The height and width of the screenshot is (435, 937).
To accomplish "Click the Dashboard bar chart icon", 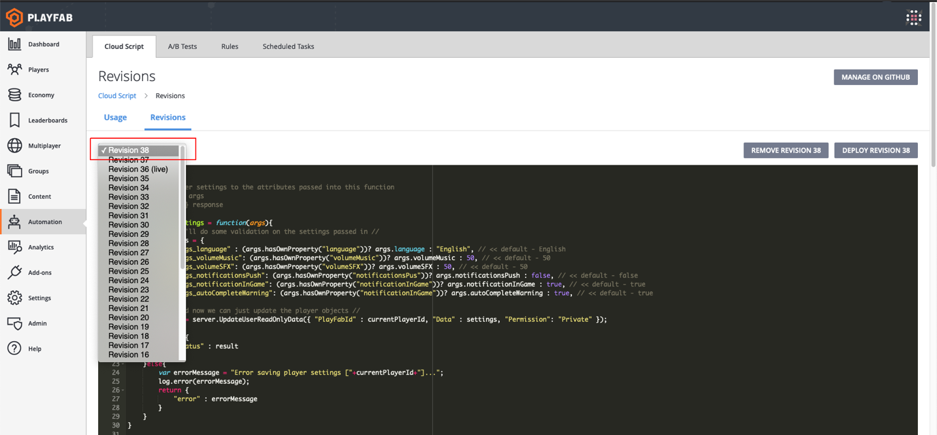I will coord(14,44).
